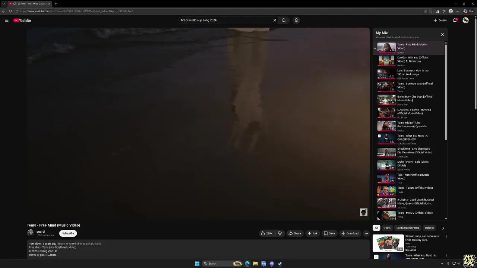Open Steam from the taskbar
The height and width of the screenshot is (268, 477).
(x=280, y=264)
